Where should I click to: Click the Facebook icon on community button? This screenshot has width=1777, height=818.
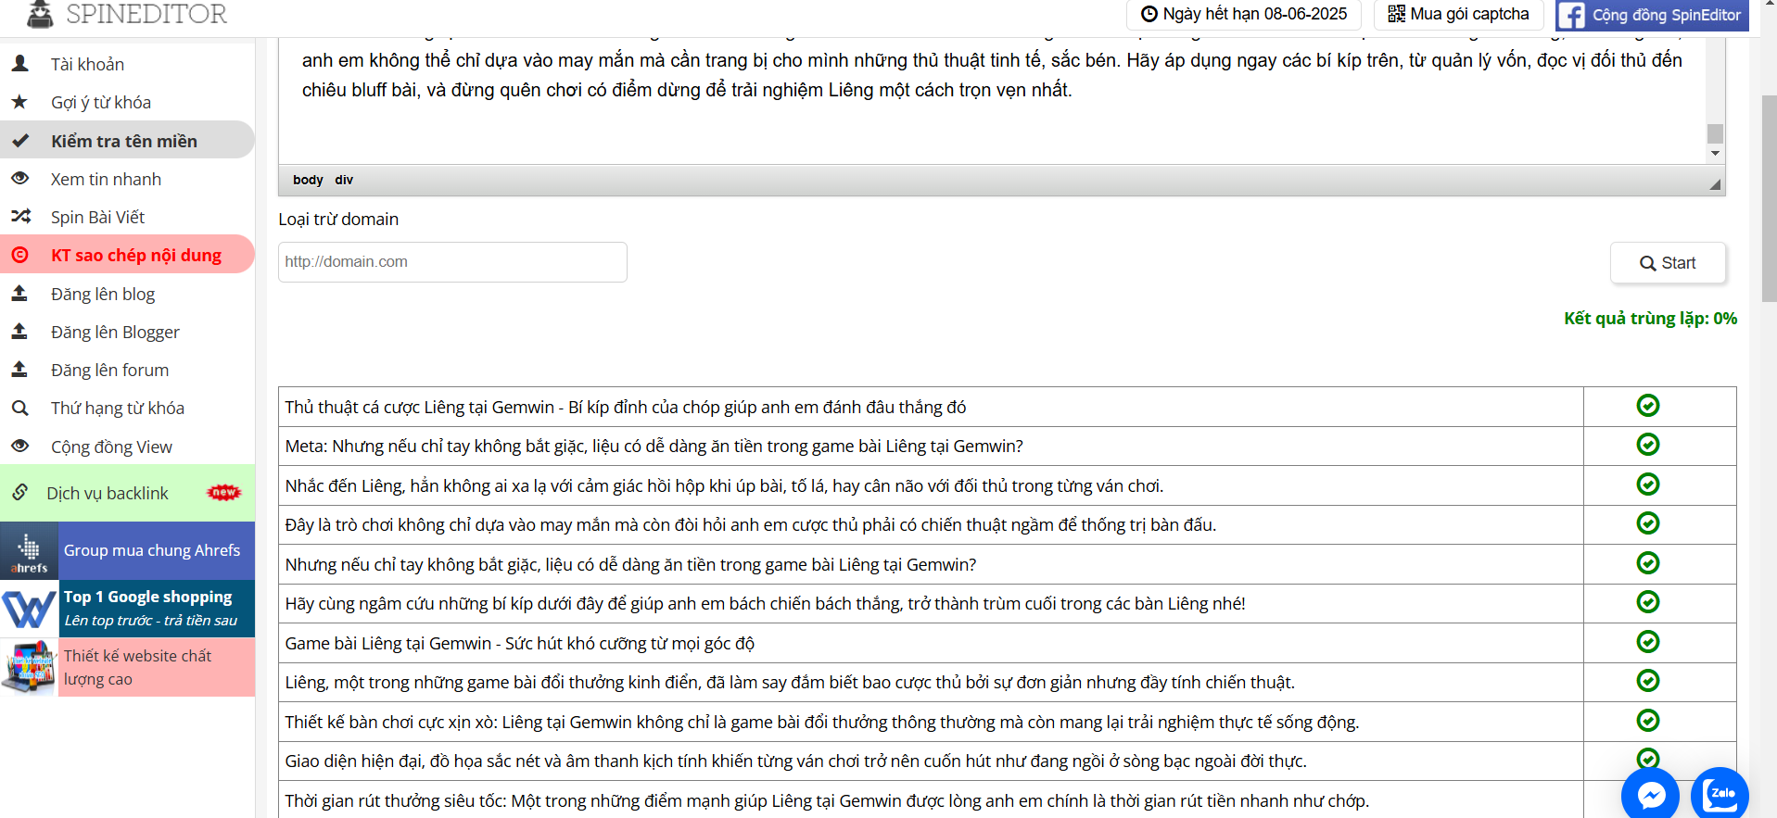(1571, 15)
